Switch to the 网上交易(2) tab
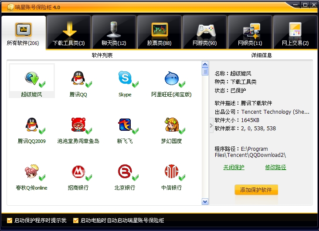 coord(295,33)
